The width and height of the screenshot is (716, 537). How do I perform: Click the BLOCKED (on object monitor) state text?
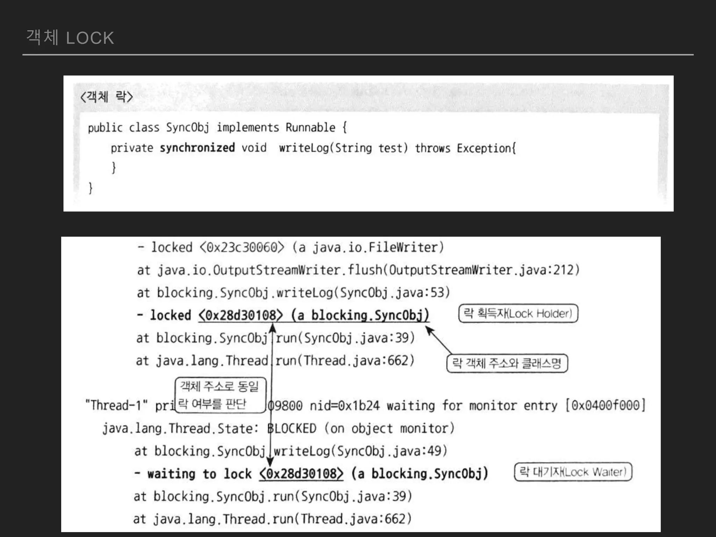(361, 429)
